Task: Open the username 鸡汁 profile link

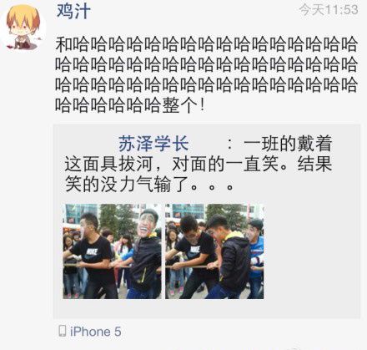Action: tap(73, 12)
